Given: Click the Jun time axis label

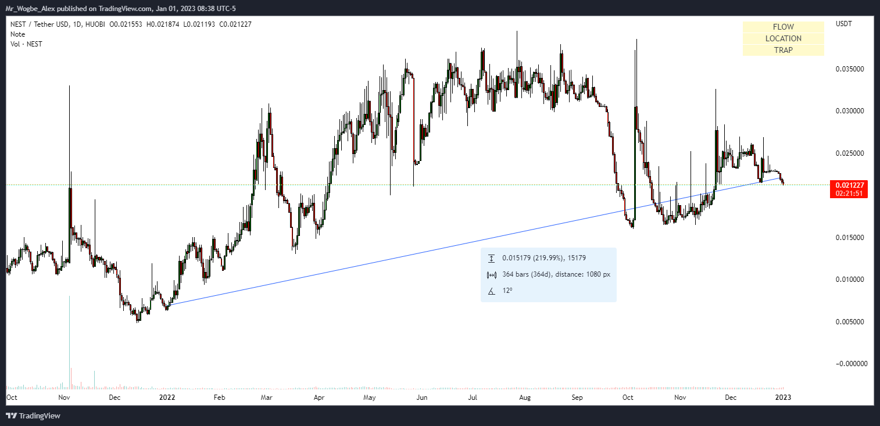Looking at the screenshot, I should pos(423,398).
